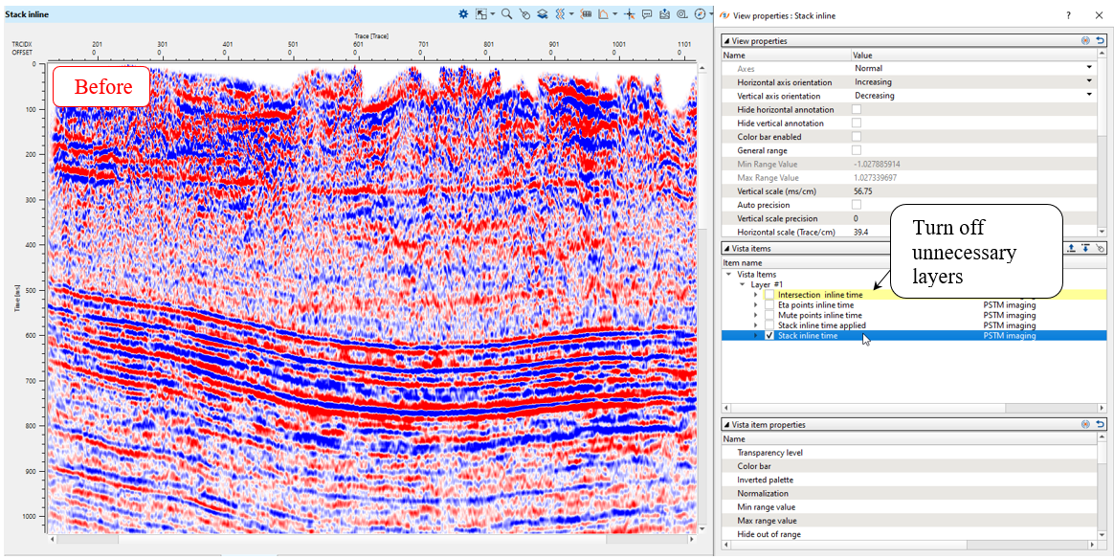Viewport: 1114px width, 559px height.
Task: Open the settings gear in the toolbar
Action: click(463, 14)
